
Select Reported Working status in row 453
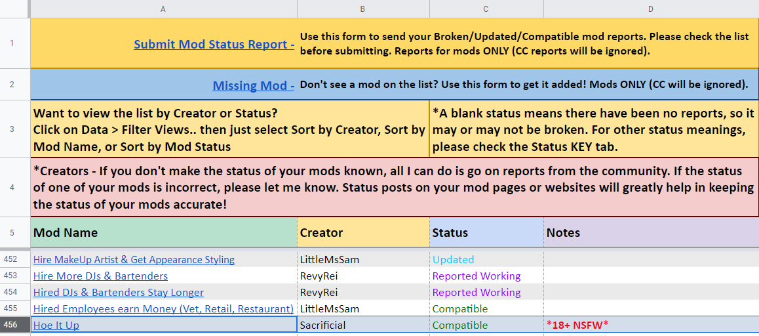pyautogui.click(x=486, y=276)
